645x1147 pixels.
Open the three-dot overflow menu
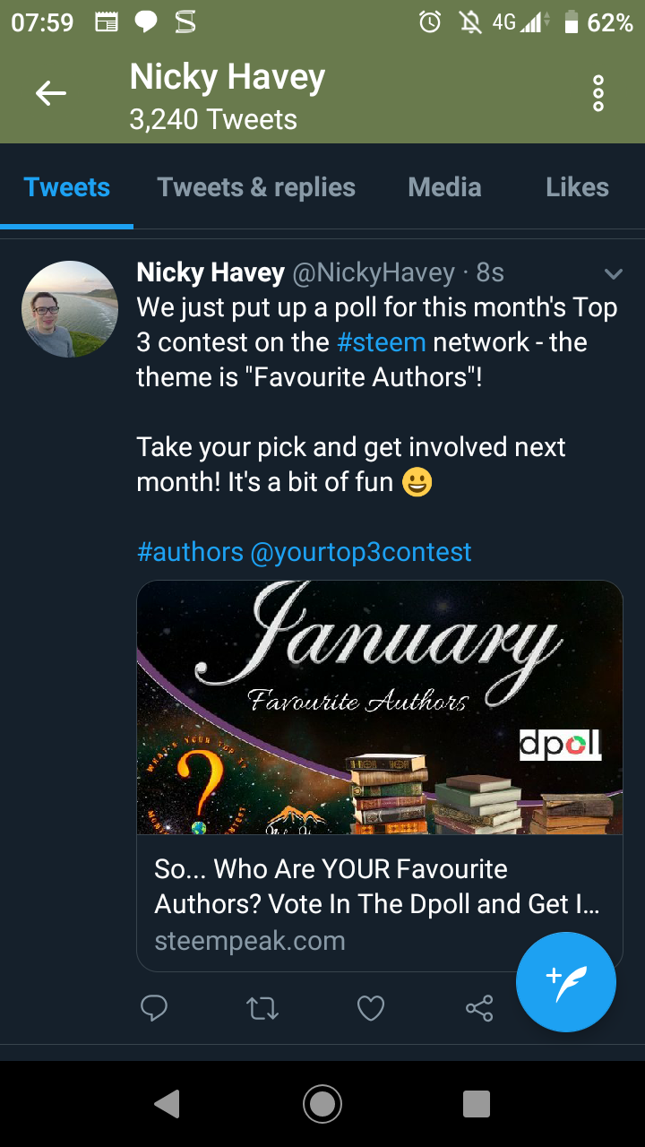tap(598, 93)
